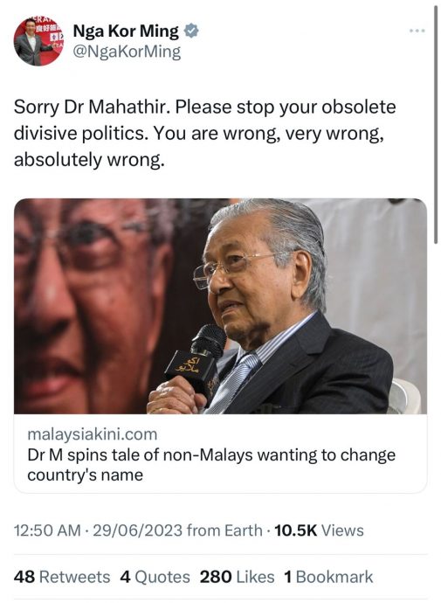Click the malaysiakini.com domain label
Screen dimensions: 441x603
point(93,434)
